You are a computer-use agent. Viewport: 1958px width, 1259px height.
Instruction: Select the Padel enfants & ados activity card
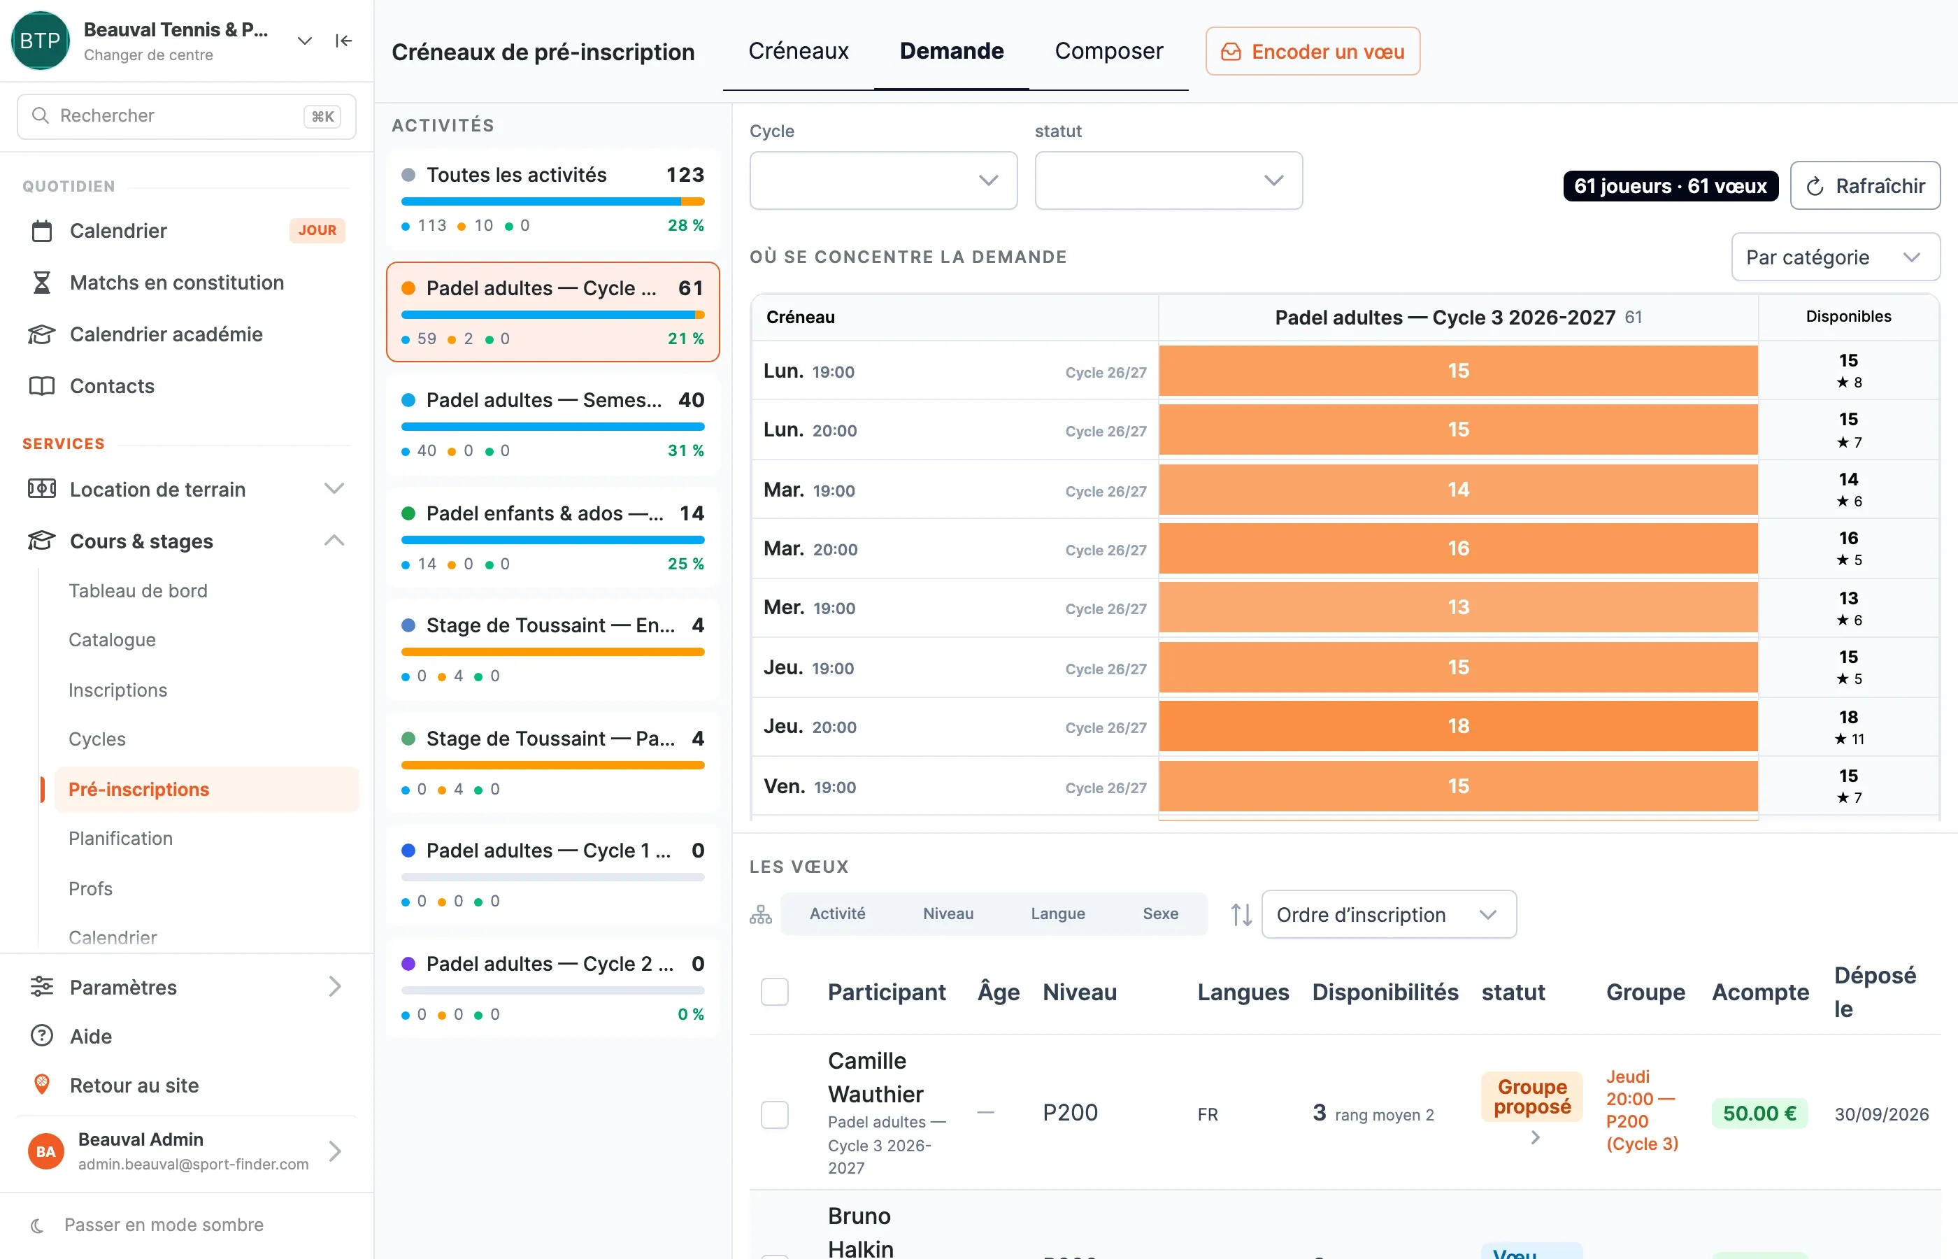click(x=552, y=537)
